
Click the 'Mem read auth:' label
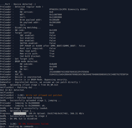coord(28,51)
